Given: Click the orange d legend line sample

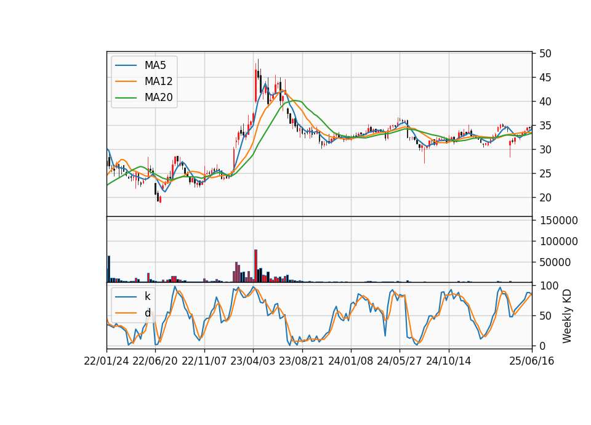Looking at the screenshot, I should (x=126, y=313).
